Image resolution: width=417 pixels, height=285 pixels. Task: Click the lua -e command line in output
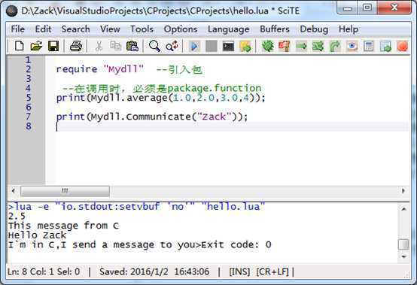click(x=136, y=206)
